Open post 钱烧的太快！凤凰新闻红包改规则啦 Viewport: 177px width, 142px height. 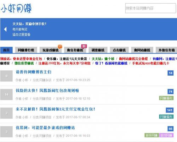47,91
